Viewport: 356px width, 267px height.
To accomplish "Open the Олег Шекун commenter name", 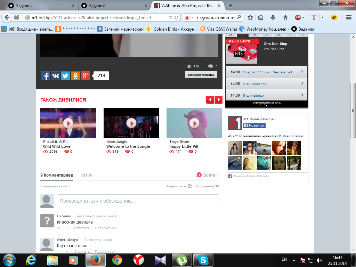I will (x=67, y=240).
